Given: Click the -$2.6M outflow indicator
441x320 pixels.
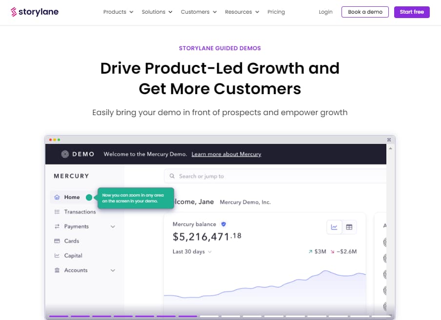Looking at the screenshot, I should [343, 252].
